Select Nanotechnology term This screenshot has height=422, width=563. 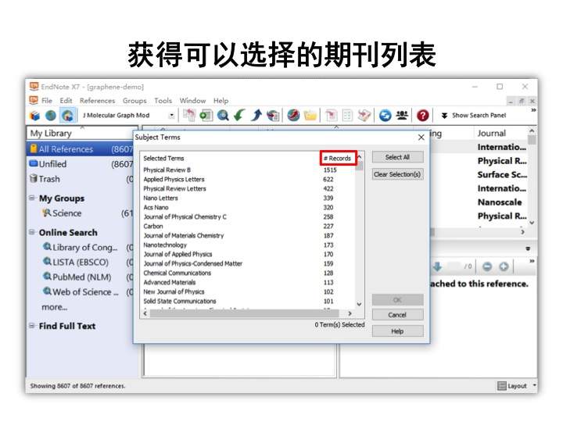165,245
